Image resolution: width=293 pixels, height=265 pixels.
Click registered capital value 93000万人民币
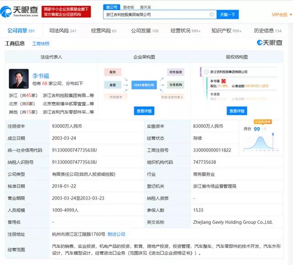point(67,126)
